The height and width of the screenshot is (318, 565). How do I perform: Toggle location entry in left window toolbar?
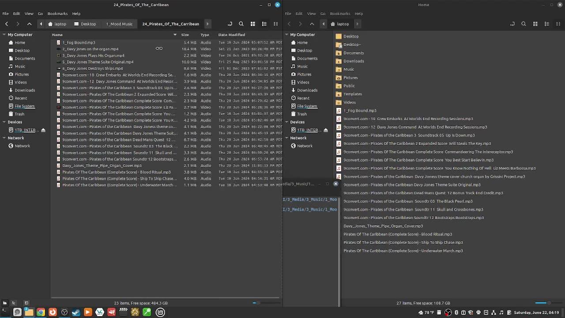pos(230,24)
